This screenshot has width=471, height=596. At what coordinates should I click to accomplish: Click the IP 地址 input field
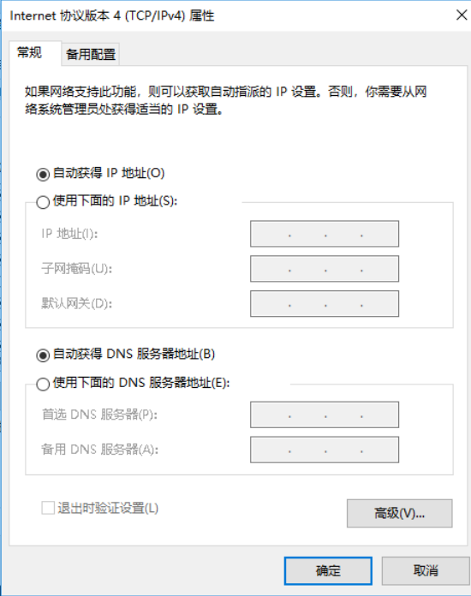coord(325,234)
